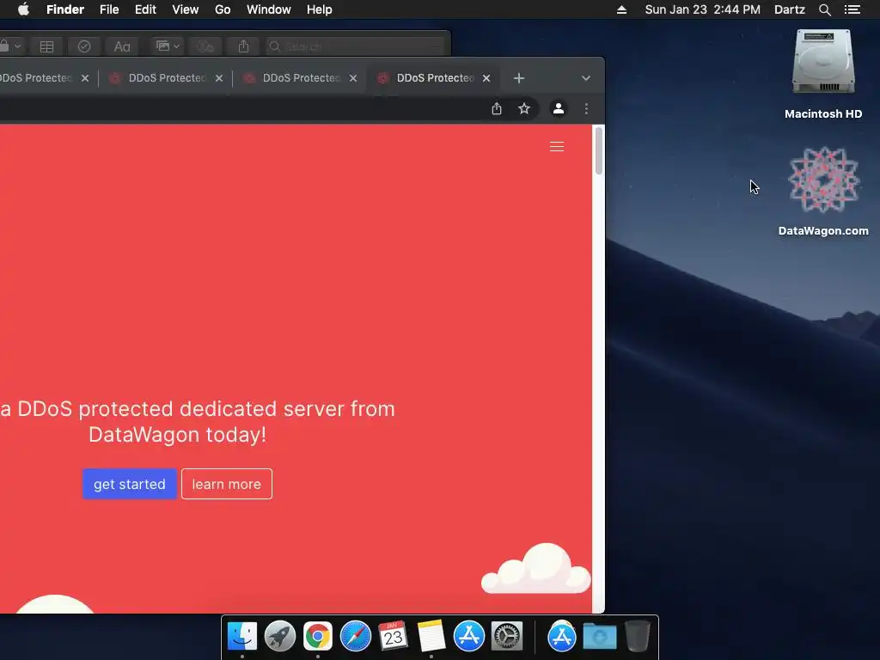Click the page vertical scrollbar thumb
The height and width of the screenshot is (660, 880).
click(x=599, y=150)
